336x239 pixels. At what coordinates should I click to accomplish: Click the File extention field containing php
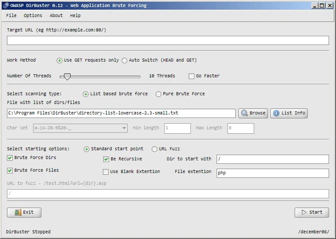[272, 173]
